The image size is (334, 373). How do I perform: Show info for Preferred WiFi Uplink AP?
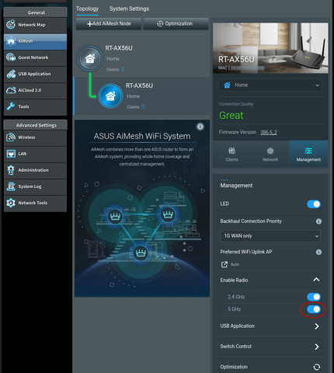tap(318, 252)
